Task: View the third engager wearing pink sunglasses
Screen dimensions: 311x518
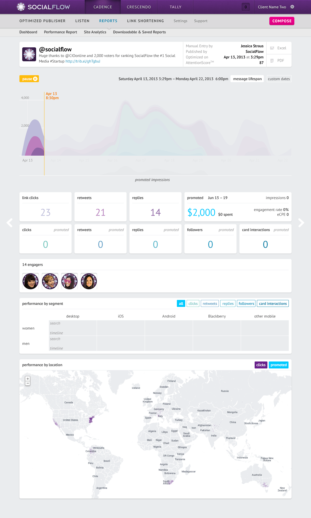Action: pos(69,281)
